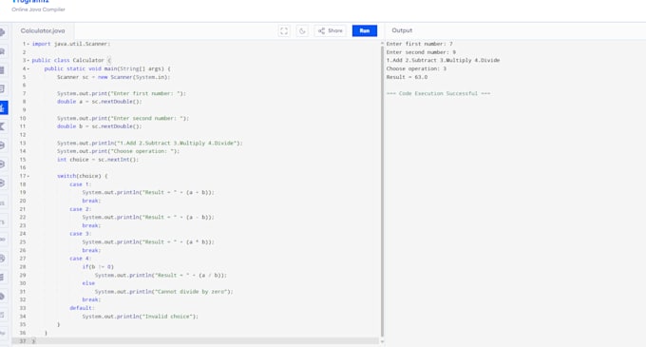Viewport: 646px width, 347px height.
Task: Run the Calculator program
Action: click(364, 30)
